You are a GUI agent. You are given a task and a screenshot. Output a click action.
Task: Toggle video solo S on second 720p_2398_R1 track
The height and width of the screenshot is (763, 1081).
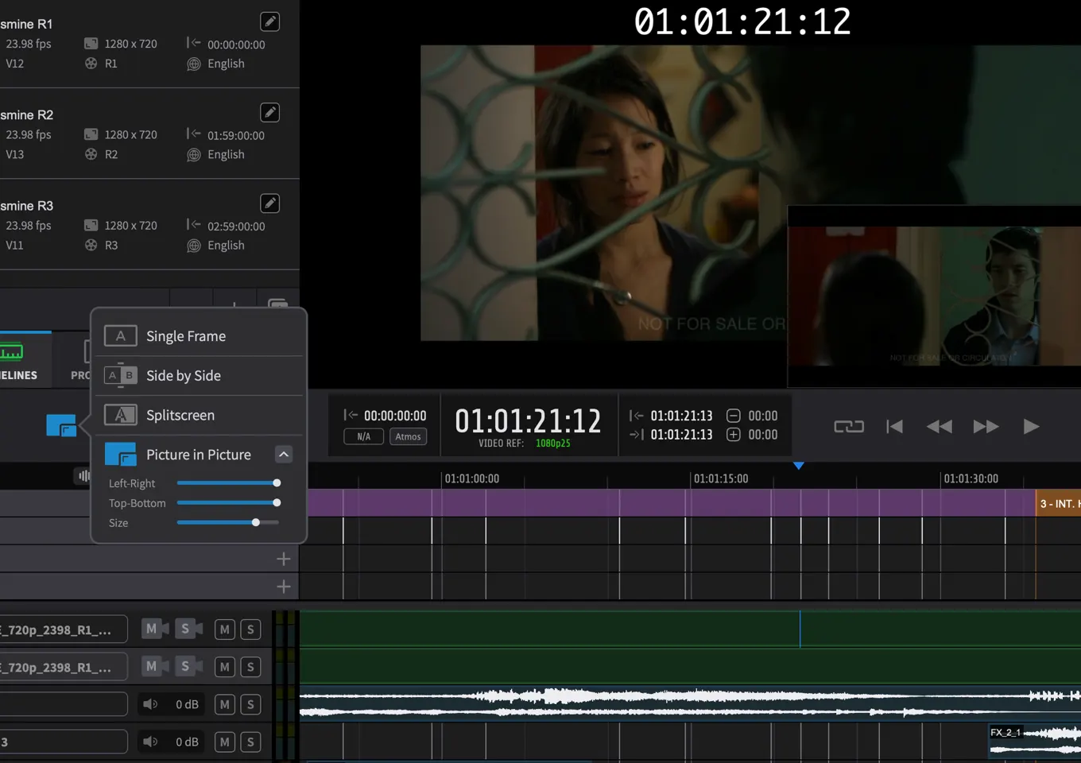point(189,666)
